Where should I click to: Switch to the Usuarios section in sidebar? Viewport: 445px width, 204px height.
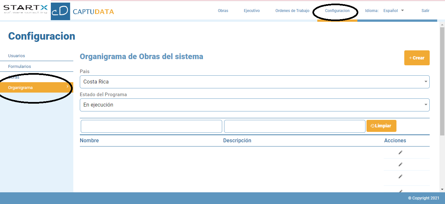coord(16,56)
